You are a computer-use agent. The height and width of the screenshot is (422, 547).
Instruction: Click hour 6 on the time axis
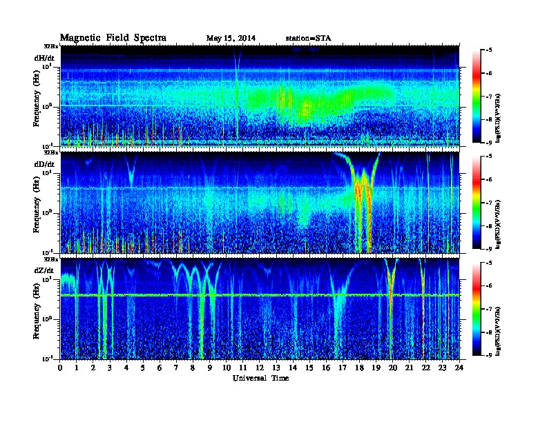click(x=160, y=368)
